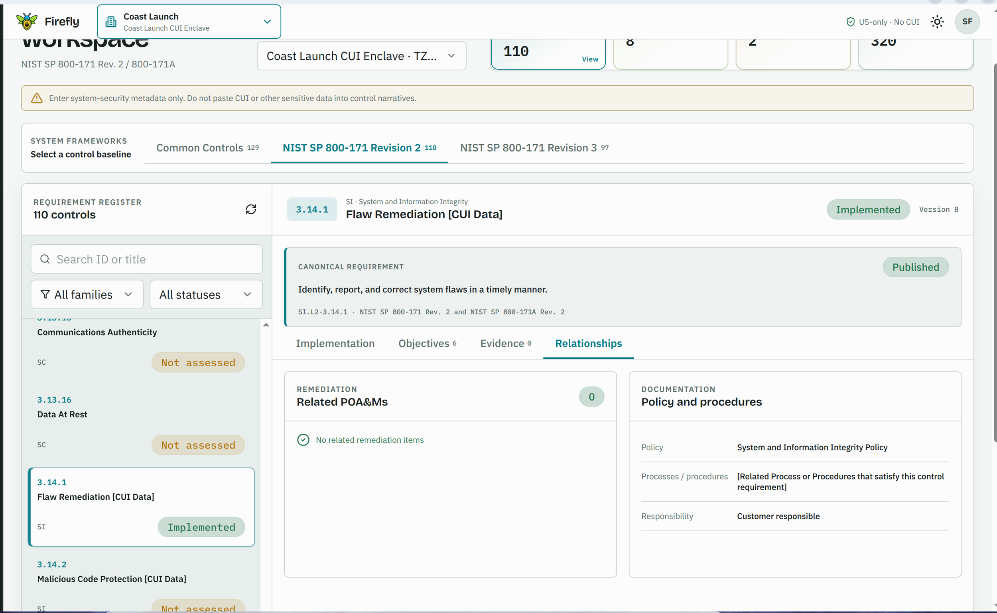
Task: Click View link on the 110 card
Action: coord(590,59)
